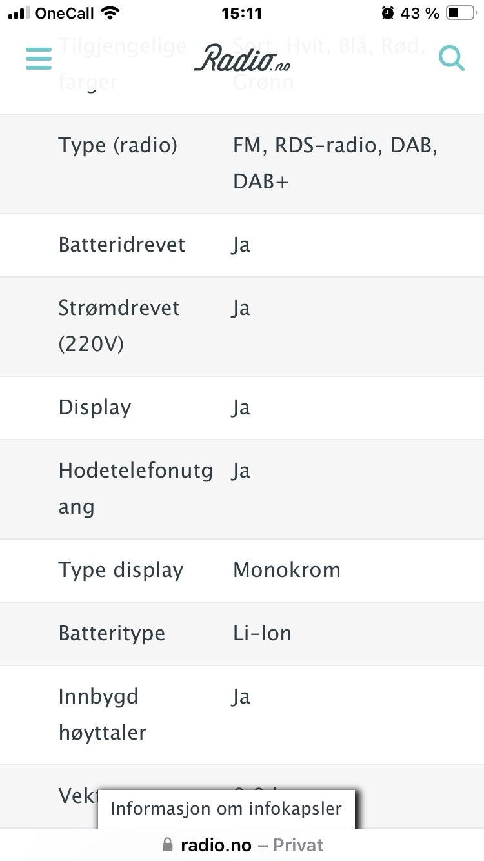The image size is (484, 861).
Task: Select the Batteridrevet row
Action: pyautogui.click(x=242, y=245)
